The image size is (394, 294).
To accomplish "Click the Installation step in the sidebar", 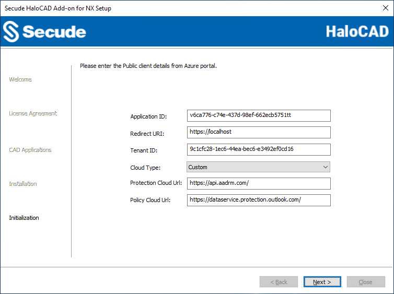I will (x=23, y=184).
